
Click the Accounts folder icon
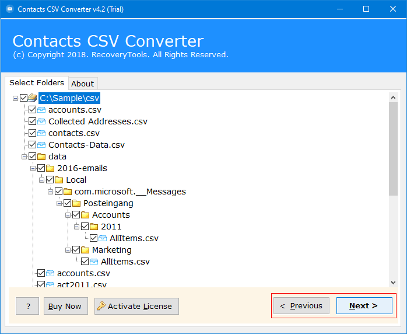point(85,215)
